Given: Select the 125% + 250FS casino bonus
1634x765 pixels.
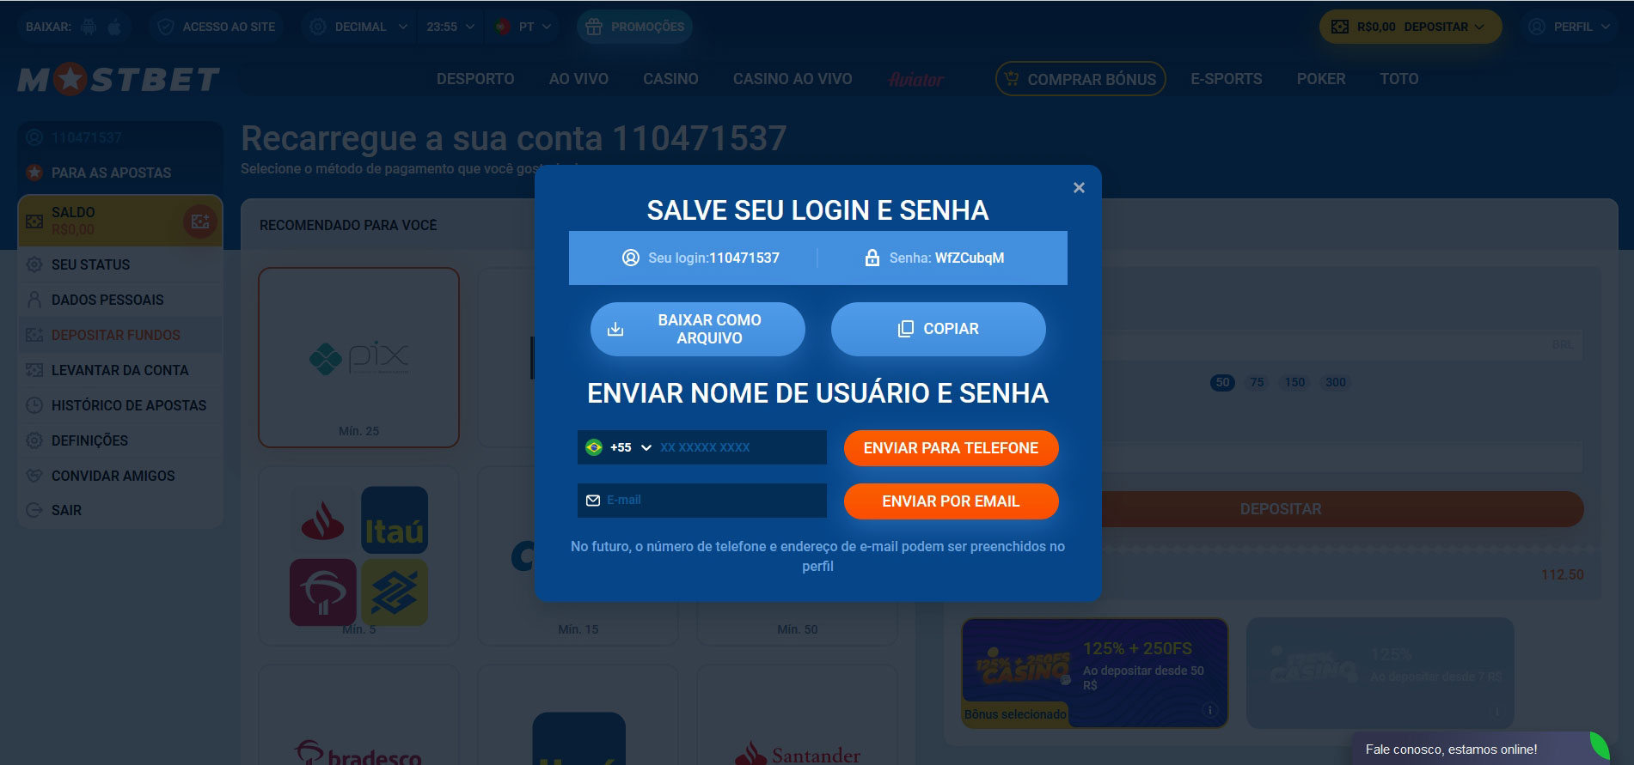Looking at the screenshot, I should (1095, 672).
